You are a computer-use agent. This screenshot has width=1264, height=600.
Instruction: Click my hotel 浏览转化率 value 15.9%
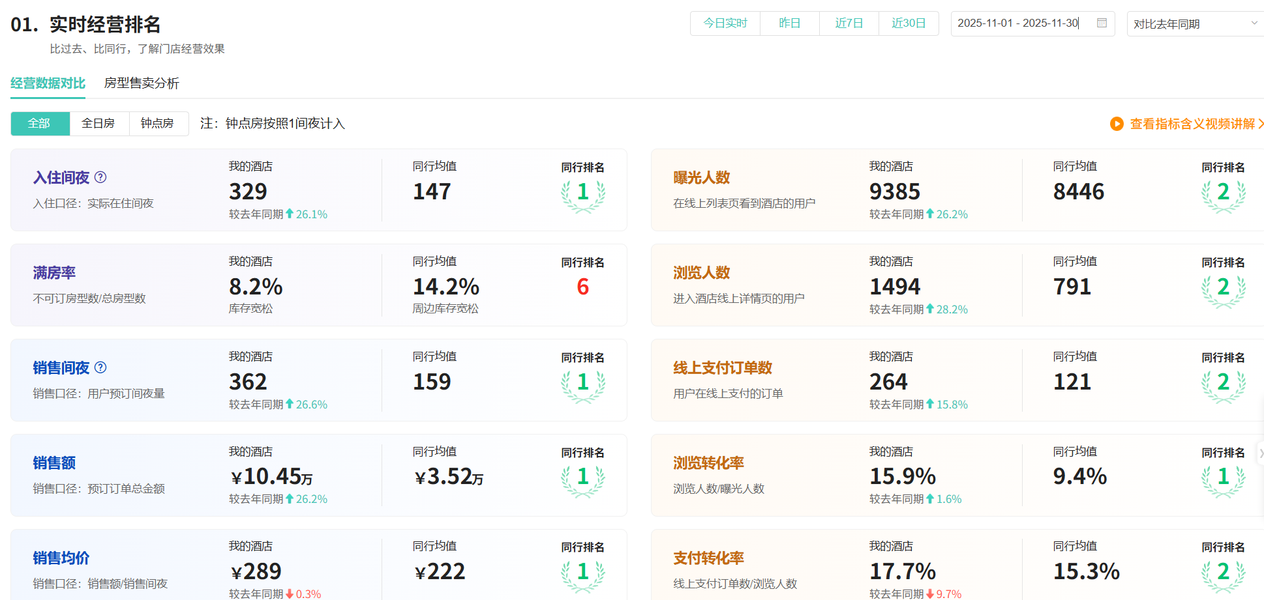click(x=903, y=477)
